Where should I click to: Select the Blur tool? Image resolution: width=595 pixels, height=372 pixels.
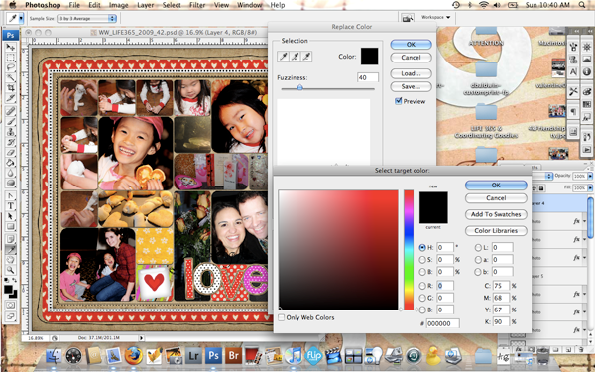[10, 173]
